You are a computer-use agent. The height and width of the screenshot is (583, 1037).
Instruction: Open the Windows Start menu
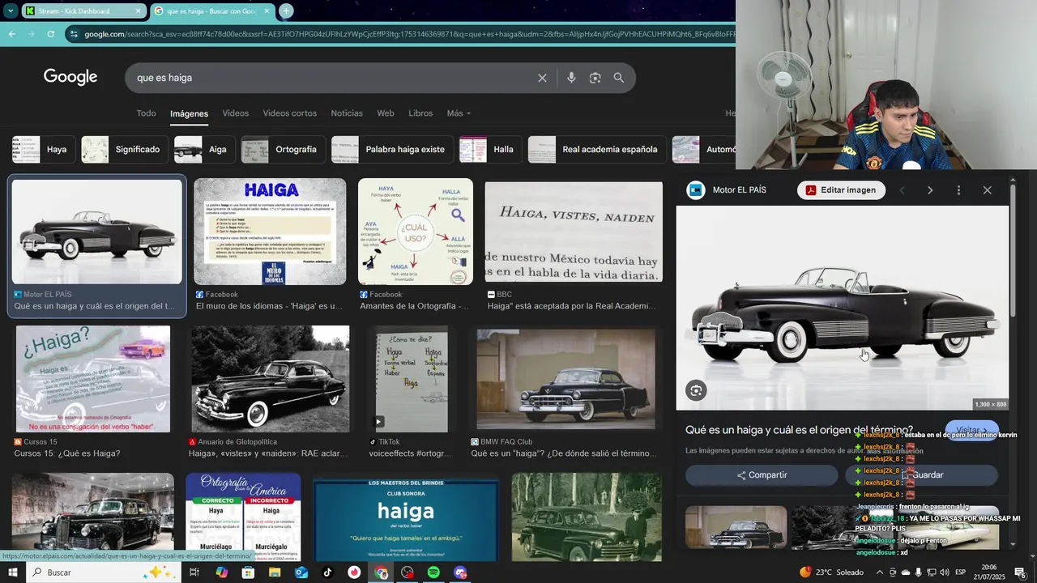tap(12, 572)
